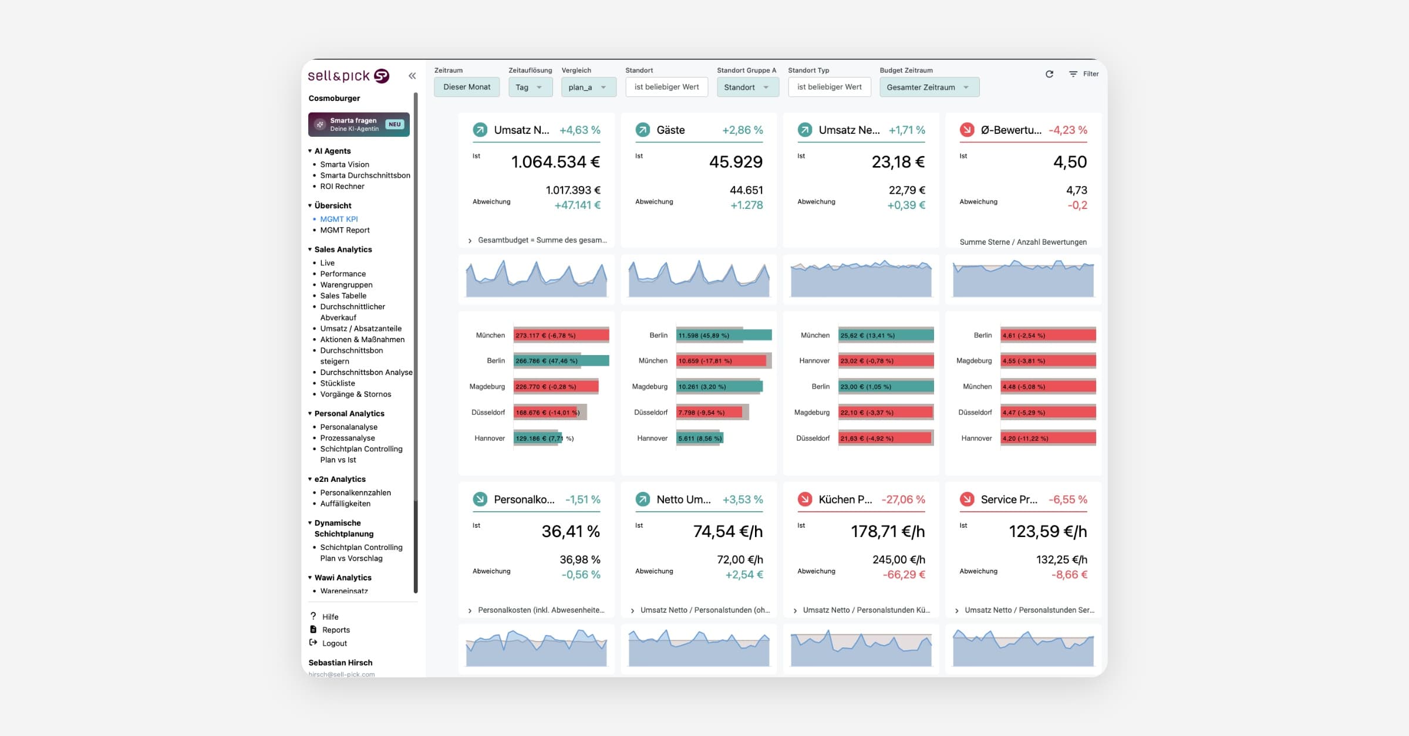Refresh the dashboard with the reload icon
Screen dimensions: 1409x736
pyautogui.click(x=1049, y=74)
